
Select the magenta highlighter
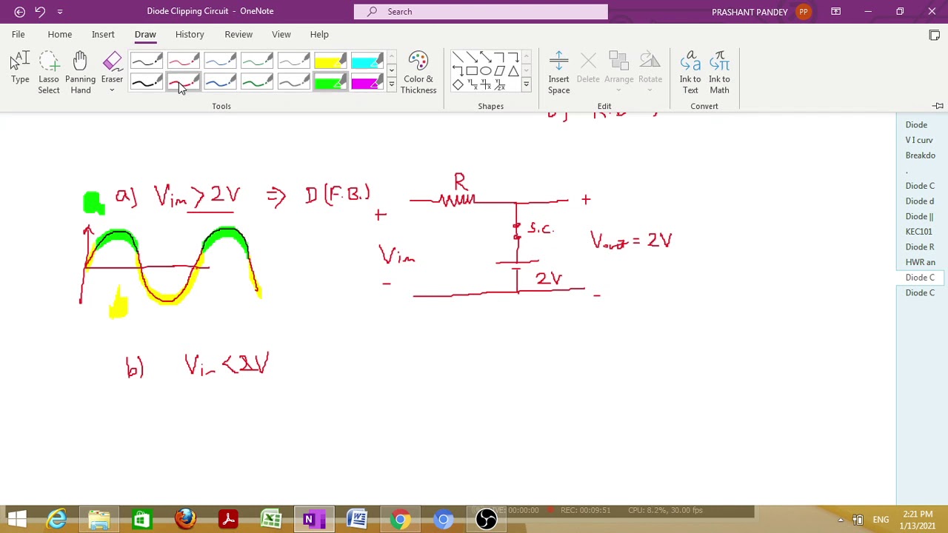(x=367, y=82)
